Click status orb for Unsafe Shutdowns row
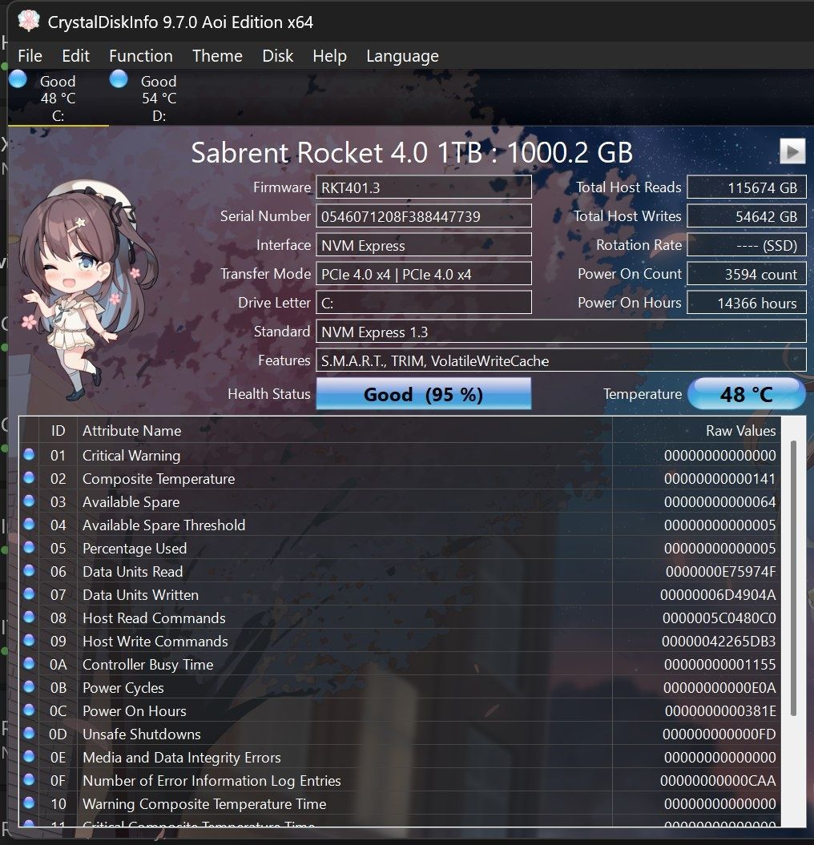This screenshot has height=845, width=814. click(29, 733)
